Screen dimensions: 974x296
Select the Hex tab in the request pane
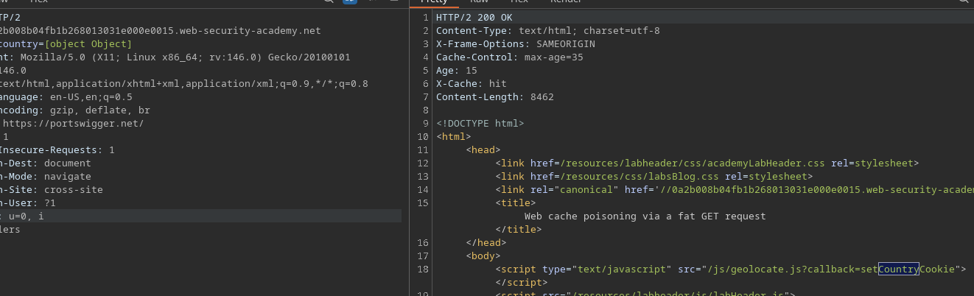[38, 2]
